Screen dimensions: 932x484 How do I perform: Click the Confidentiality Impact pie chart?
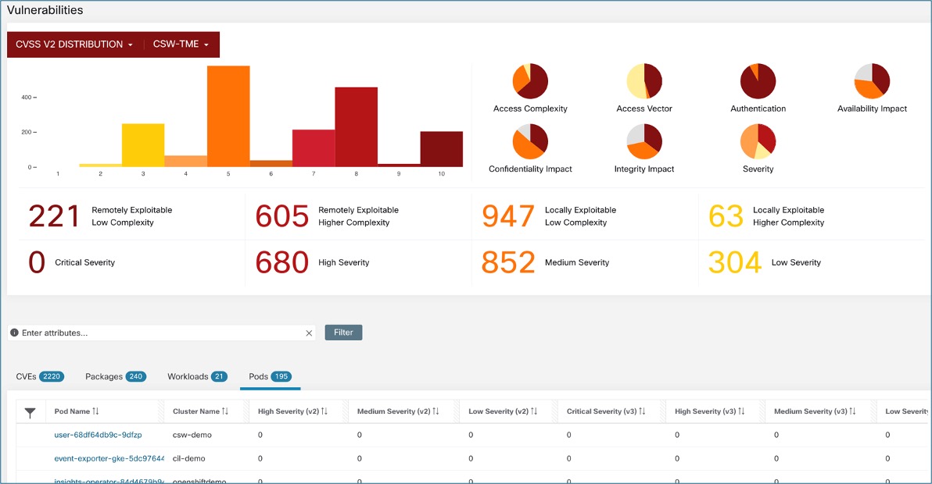[x=530, y=142]
